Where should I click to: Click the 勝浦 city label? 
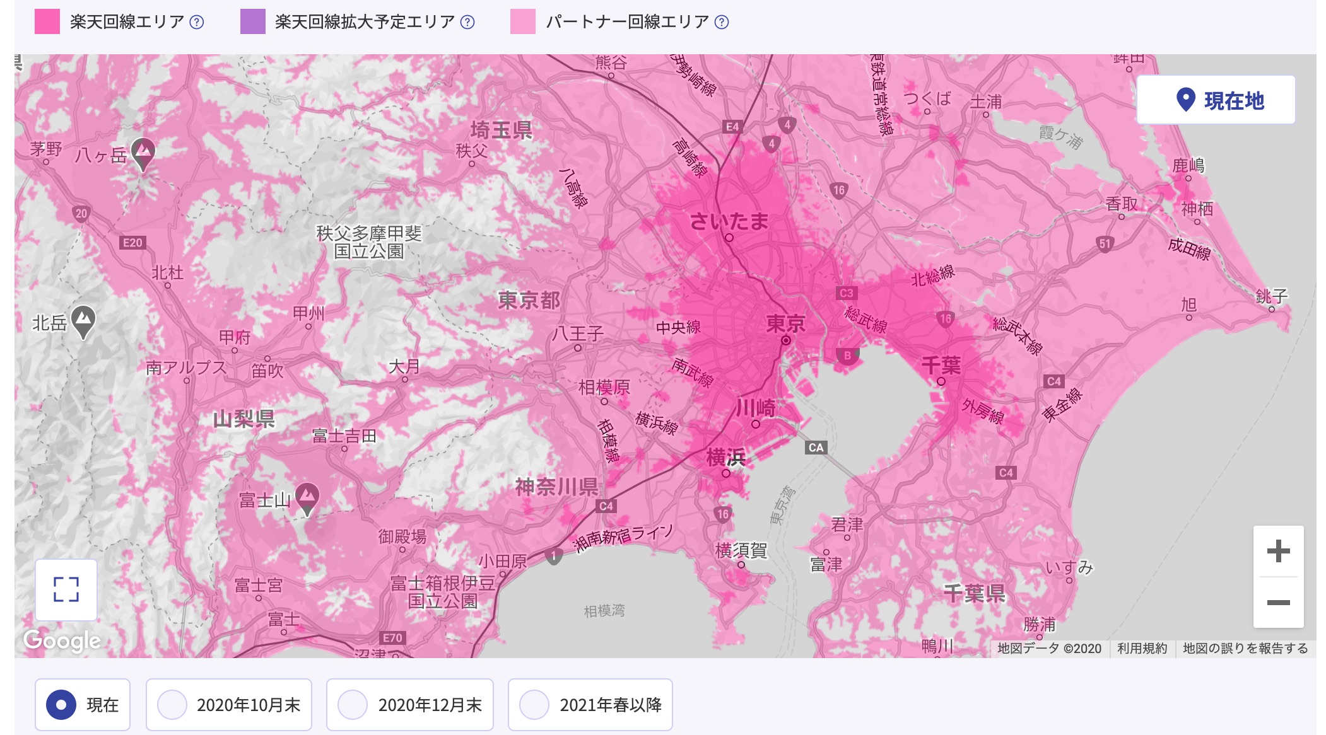pyautogui.click(x=1039, y=624)
